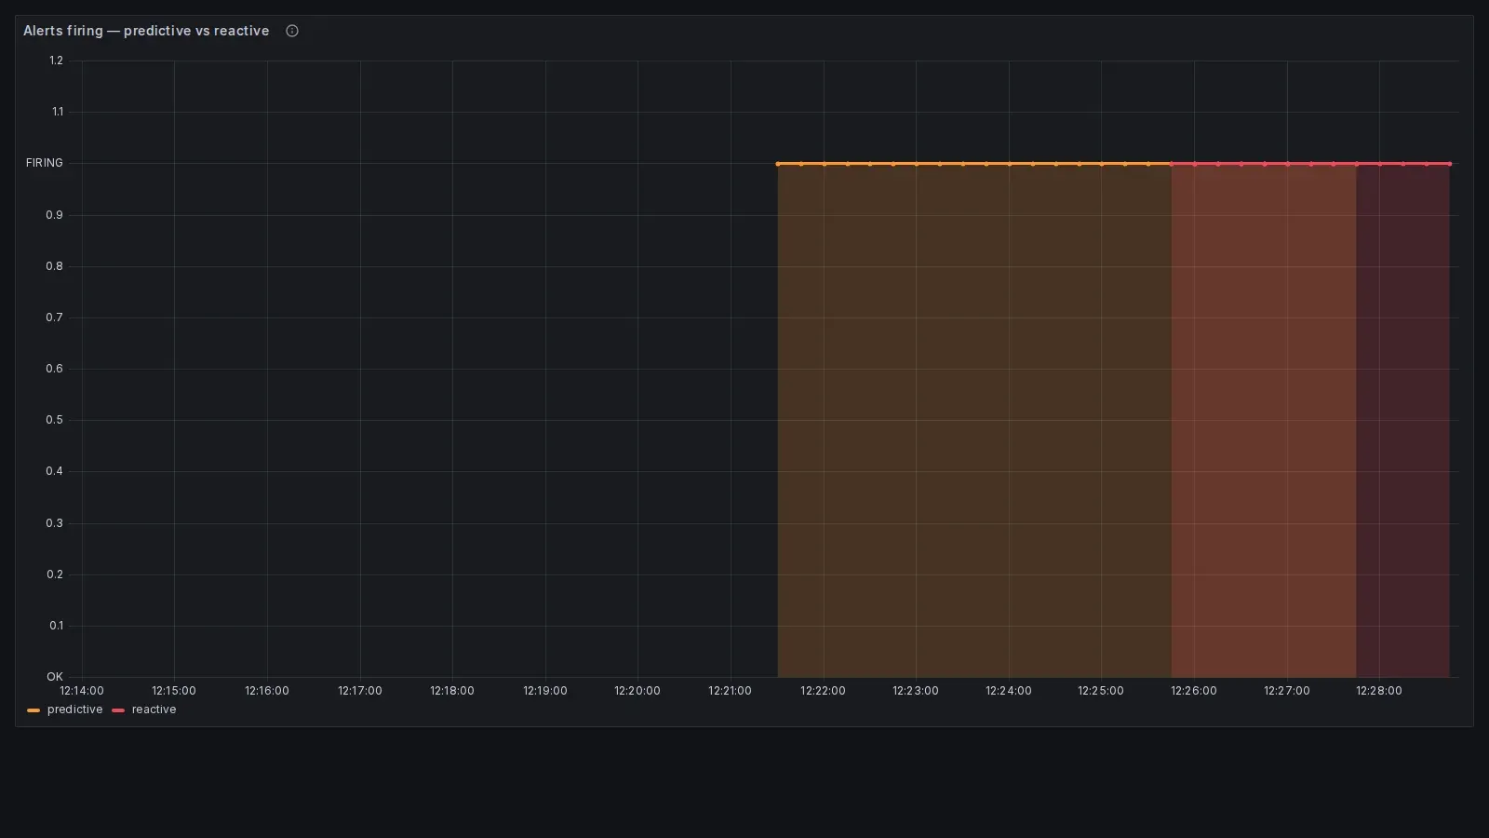This screenshot has height=838, width=1489.
Task: Click the 12:14:00 time axis label
Action: pyautogui.click(x=82, y=691)
